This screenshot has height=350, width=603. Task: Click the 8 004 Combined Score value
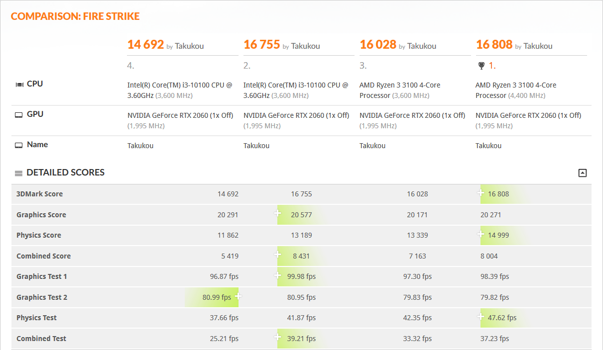click(489, 256)
